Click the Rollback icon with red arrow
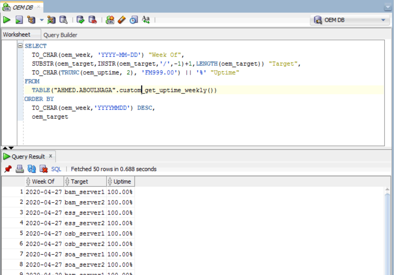 point(92,20)
